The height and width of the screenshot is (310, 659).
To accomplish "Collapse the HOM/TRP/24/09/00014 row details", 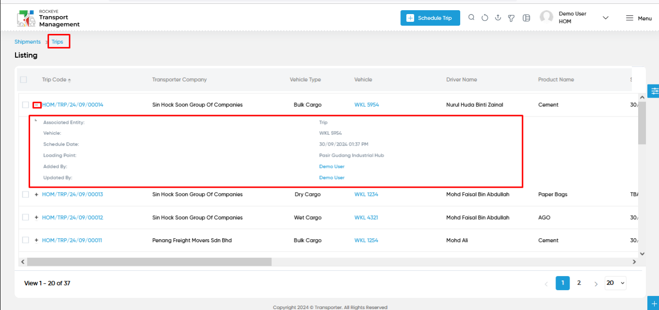I will coord(36,105).
